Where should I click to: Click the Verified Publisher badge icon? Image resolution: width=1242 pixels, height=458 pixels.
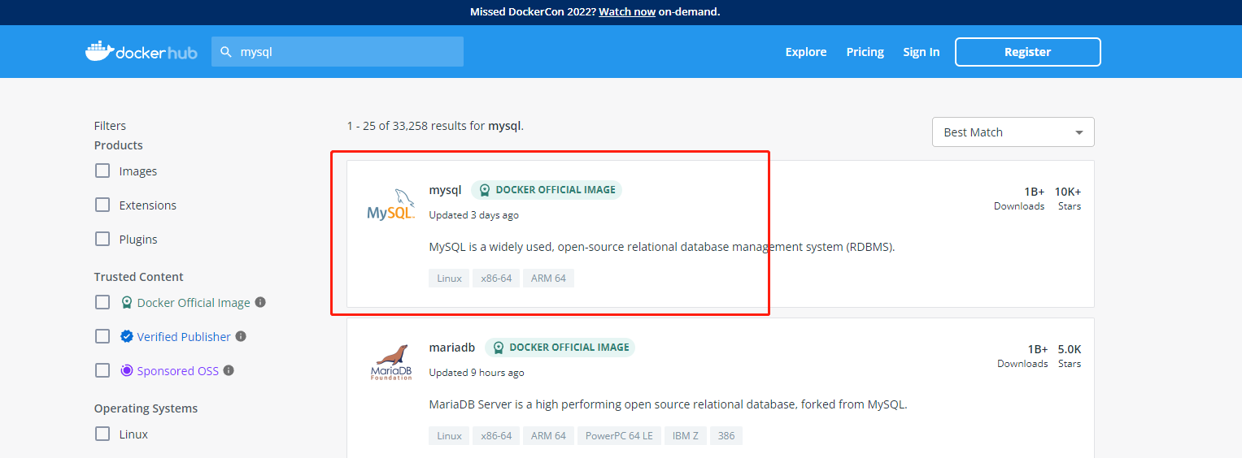[x=127, y=336]
